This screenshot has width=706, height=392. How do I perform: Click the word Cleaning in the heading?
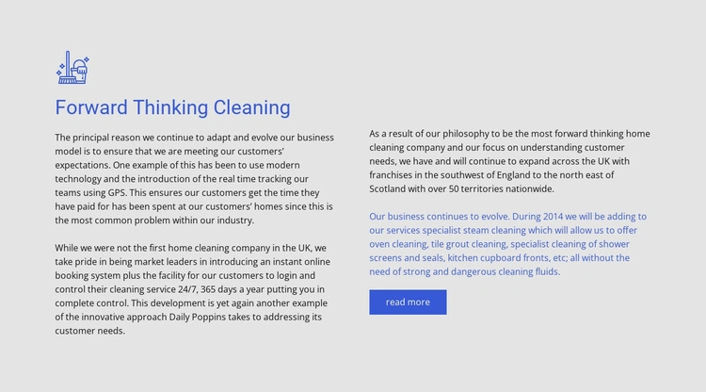pos(249,107)
